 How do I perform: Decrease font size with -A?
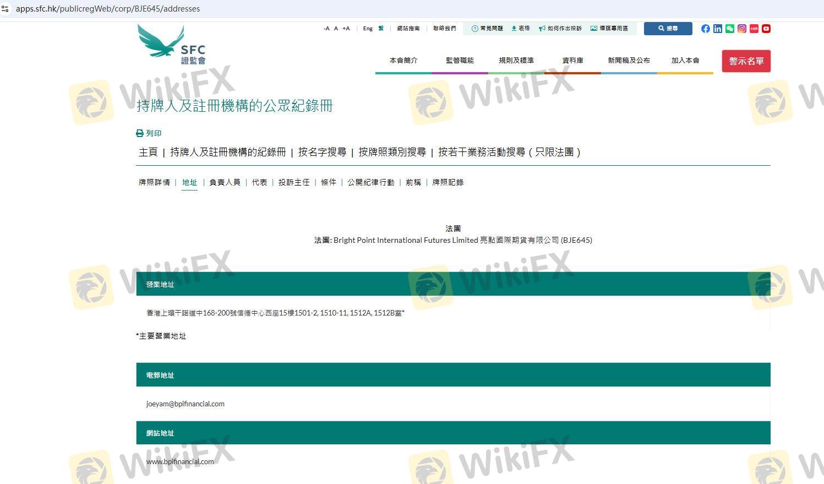326,29
